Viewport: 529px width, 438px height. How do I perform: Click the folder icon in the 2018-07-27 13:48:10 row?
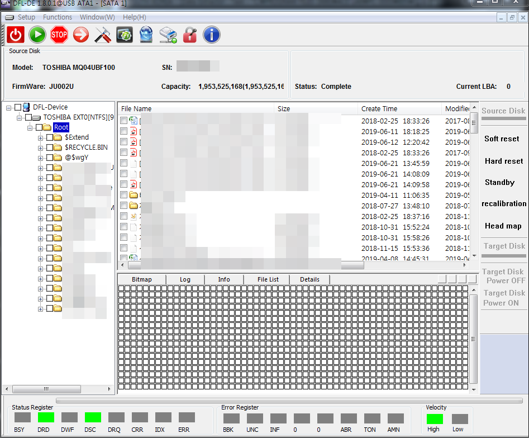point(134,206)
